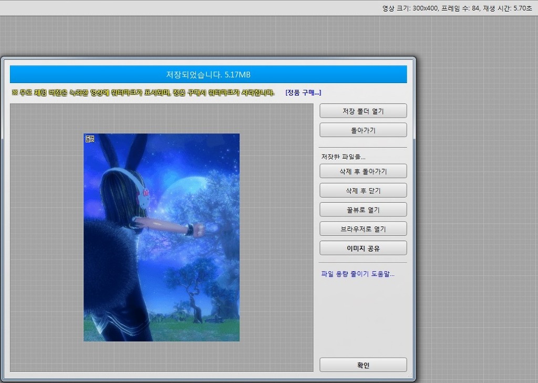Confirm with the 확인 button

click(363, 365)
